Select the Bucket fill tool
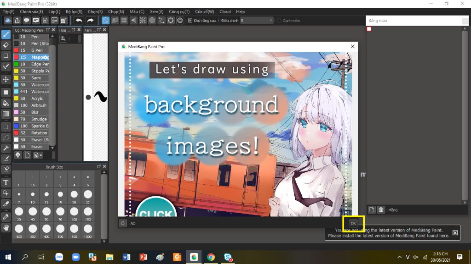 6,103
